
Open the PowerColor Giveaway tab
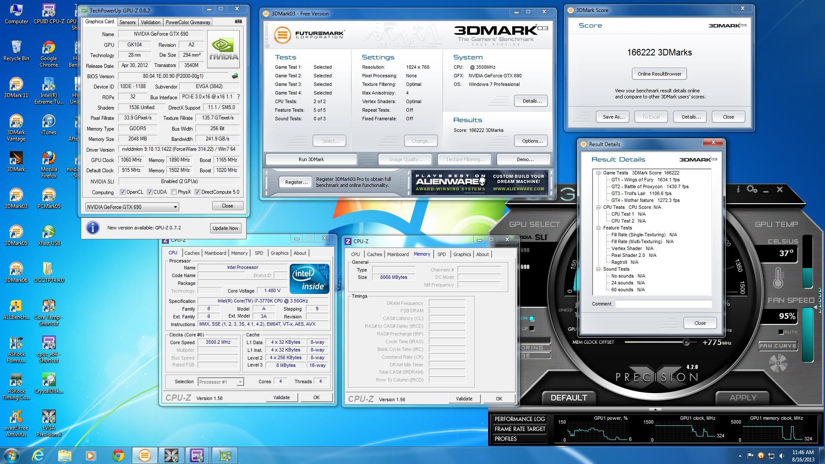point(188,22)
